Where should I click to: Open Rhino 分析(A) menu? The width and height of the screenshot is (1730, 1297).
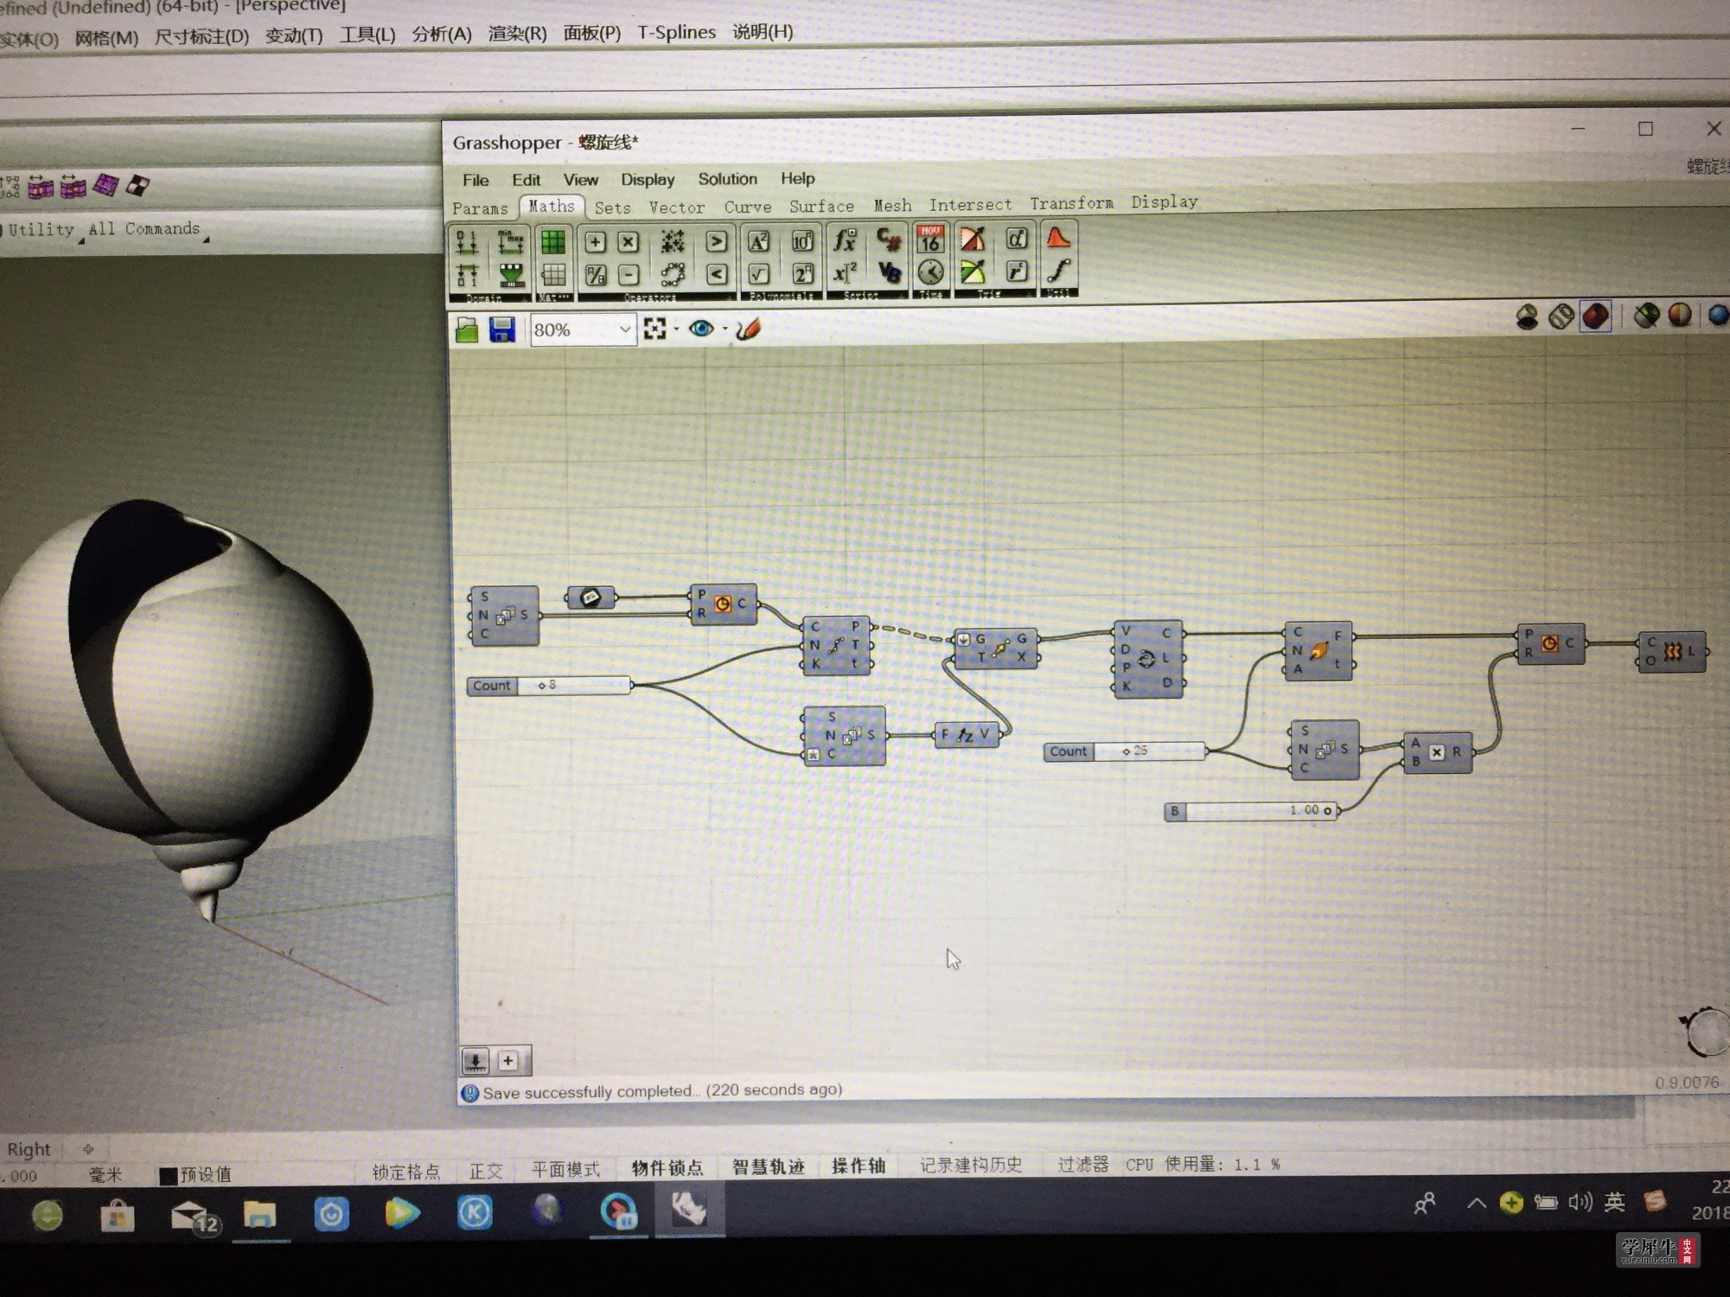(442, 34)
